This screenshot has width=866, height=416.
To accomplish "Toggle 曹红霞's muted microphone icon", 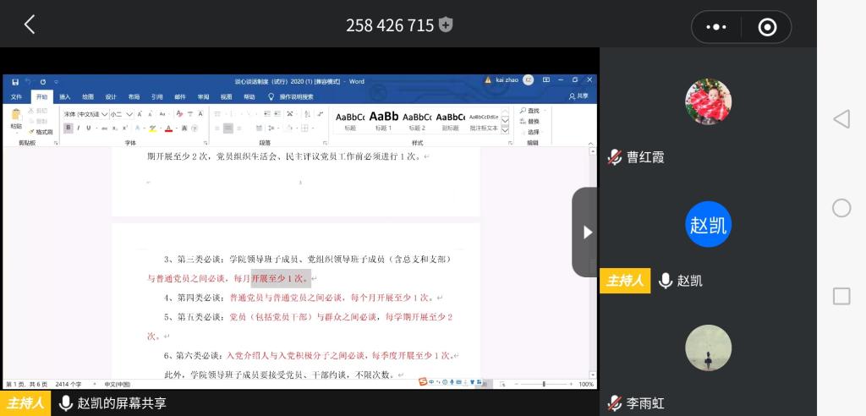I will [x=615, y=157].
